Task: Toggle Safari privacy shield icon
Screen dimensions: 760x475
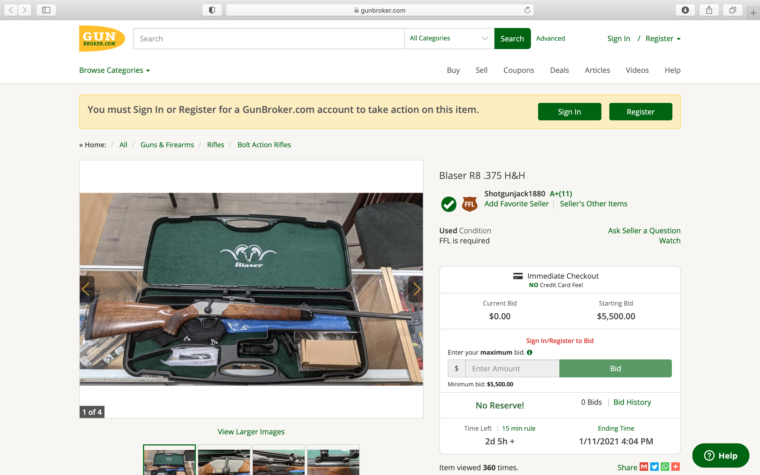Action: coord(212,10)
